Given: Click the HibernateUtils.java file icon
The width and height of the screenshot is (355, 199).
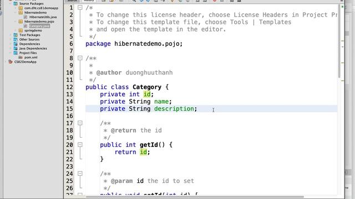Looking at the screenshot, I should click(x=26, y=17).
